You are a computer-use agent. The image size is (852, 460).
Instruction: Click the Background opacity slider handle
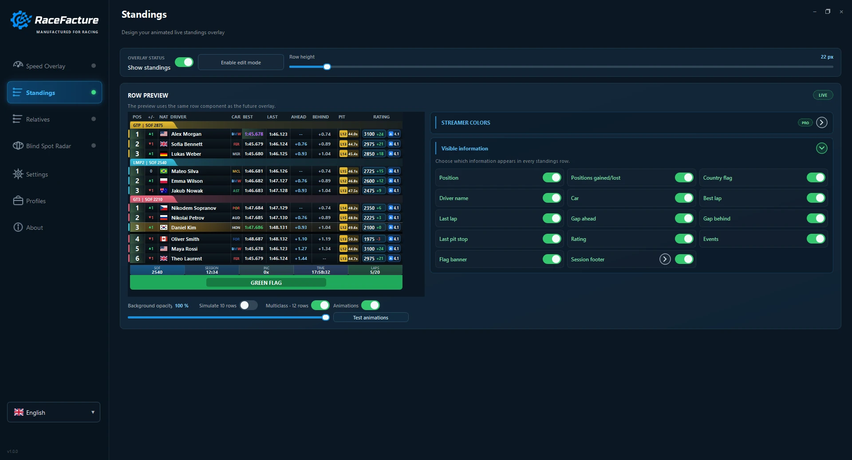click(326, 318)
